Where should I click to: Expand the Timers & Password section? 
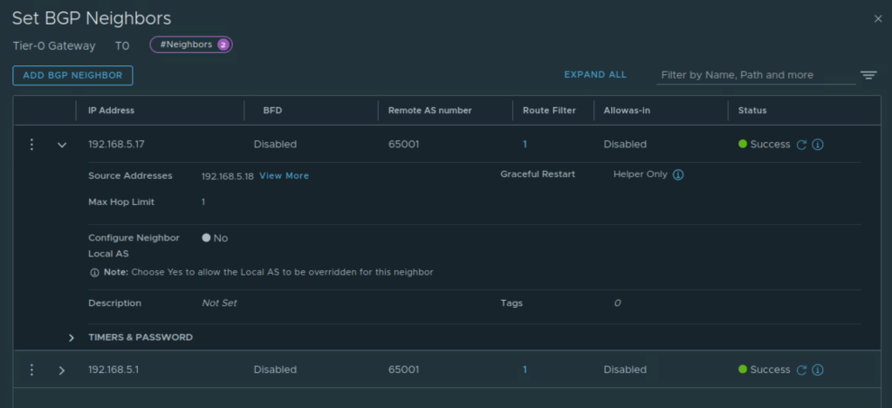72,337
